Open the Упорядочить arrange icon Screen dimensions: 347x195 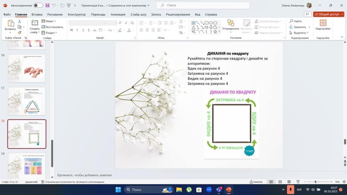point(231,24)
